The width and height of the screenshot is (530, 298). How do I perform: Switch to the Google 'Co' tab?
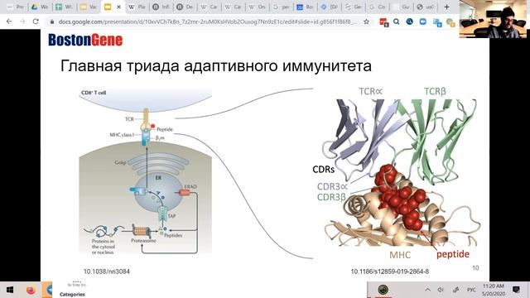point(378,7)
